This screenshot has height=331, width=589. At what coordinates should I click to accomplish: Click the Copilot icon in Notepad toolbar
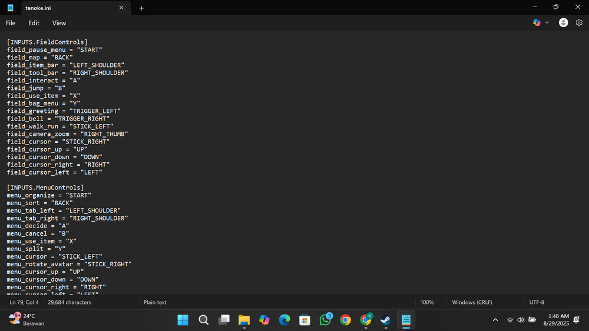(537, 22)
